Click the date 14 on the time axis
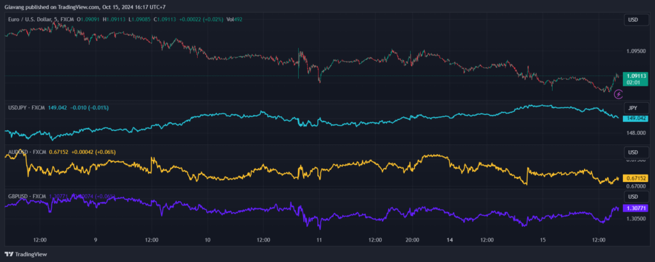This screenshot has width=655, height=262. tap(450, 240)
